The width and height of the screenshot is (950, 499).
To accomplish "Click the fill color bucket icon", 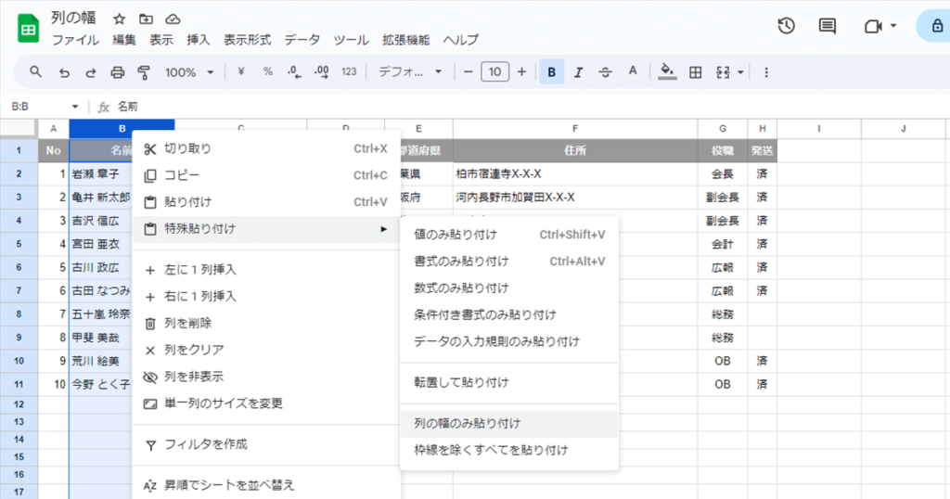I will 667,71.
